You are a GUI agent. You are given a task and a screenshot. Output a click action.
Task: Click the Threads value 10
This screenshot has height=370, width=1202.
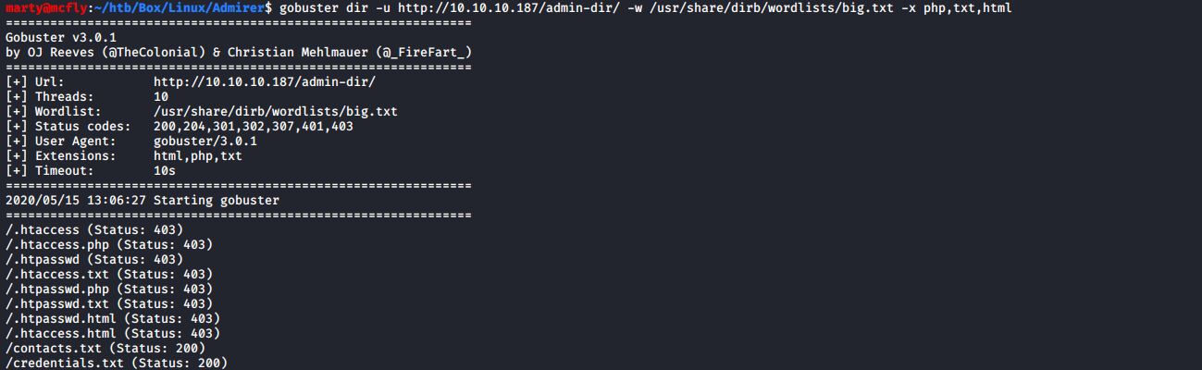[x=161, y=96]
